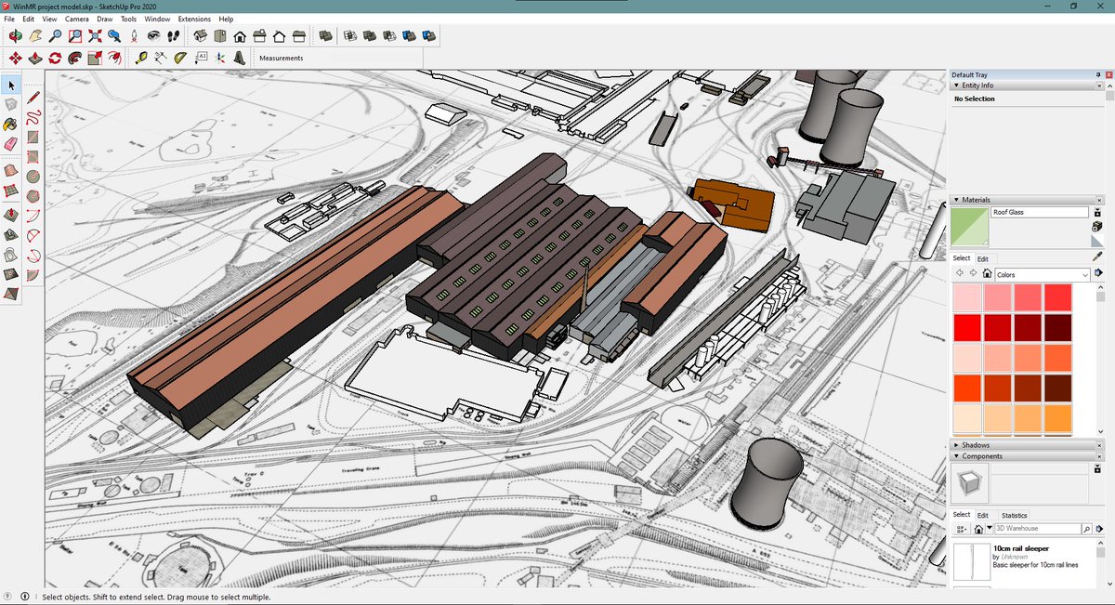Click the Materials home icon

[987, 274]
